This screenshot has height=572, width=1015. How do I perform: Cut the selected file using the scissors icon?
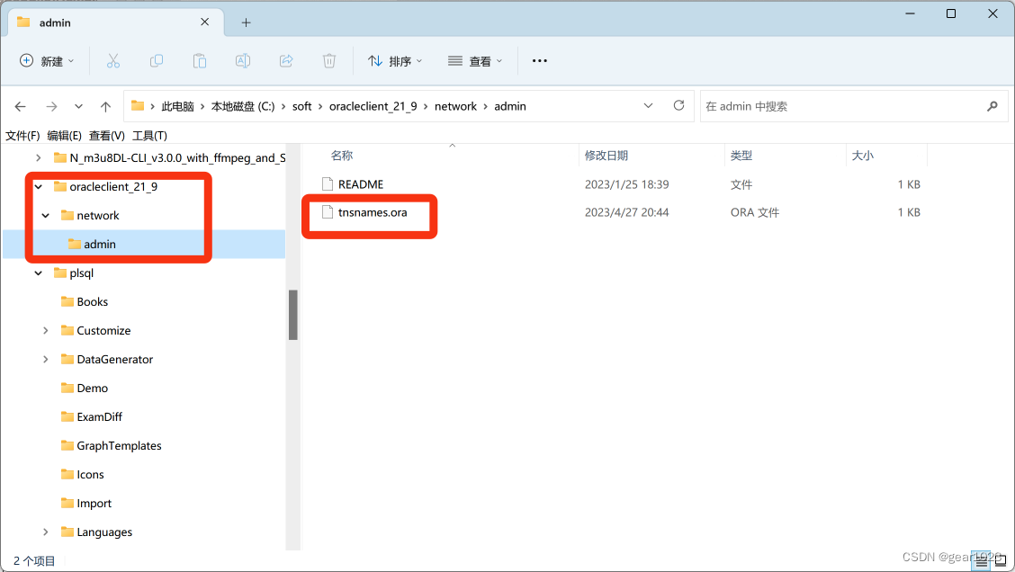click(x=112, y=60)
